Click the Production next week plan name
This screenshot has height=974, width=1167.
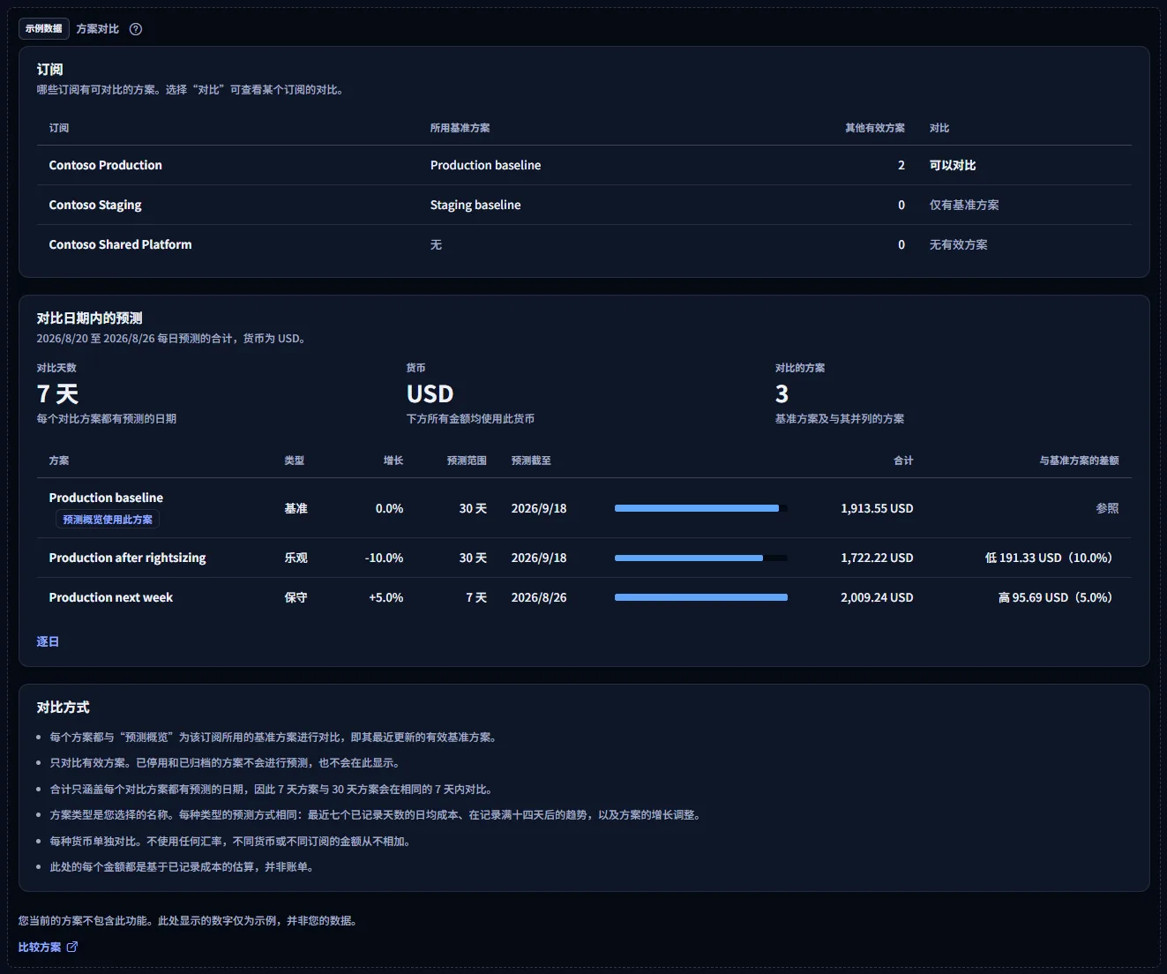(111, 597)
